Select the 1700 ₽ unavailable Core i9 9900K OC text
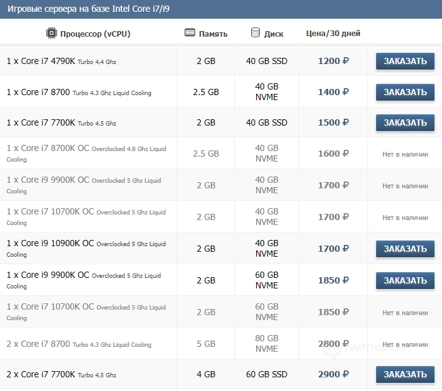This screenshot has width=442, height=391. (48, 180)
